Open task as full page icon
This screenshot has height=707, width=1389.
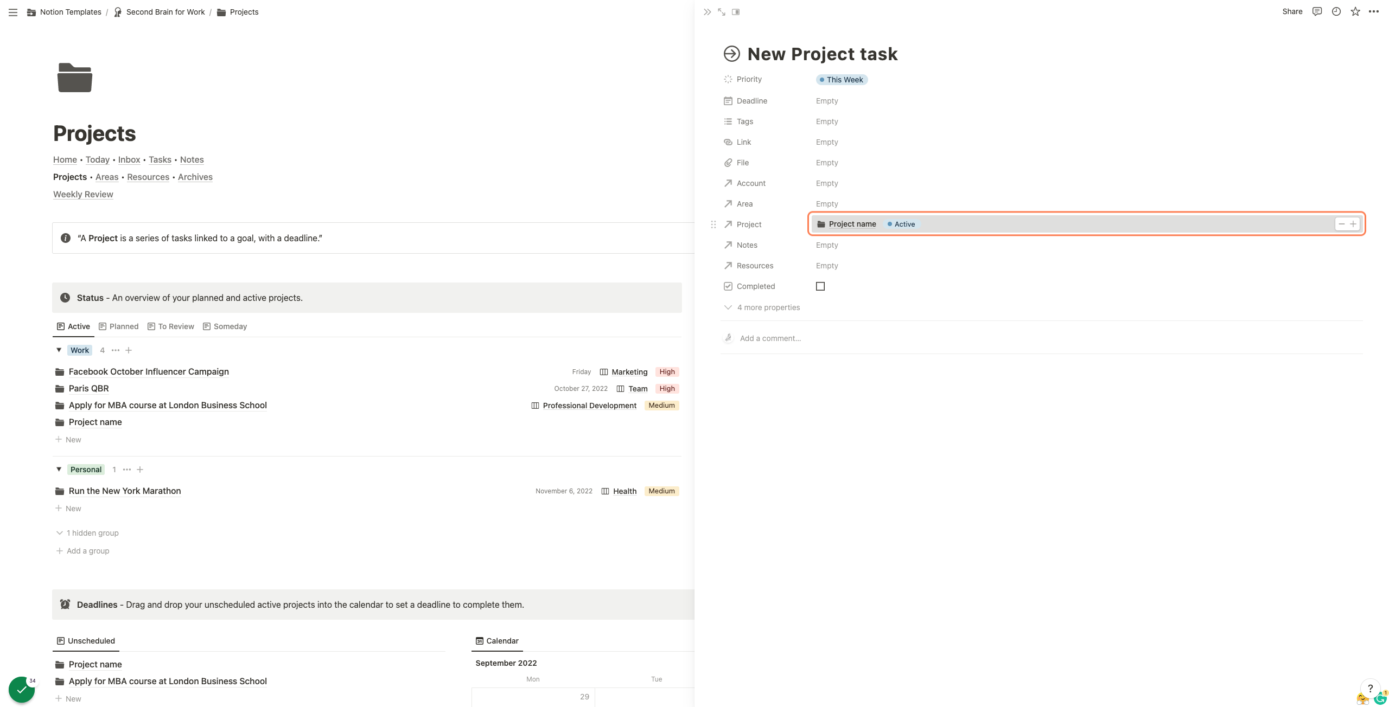click(722, 12)
